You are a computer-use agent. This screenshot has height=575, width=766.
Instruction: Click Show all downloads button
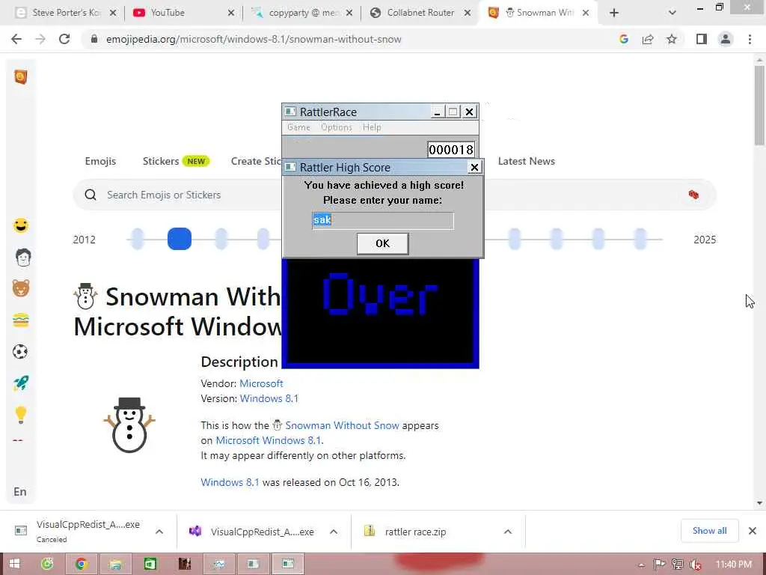click(x=709, y=531)
